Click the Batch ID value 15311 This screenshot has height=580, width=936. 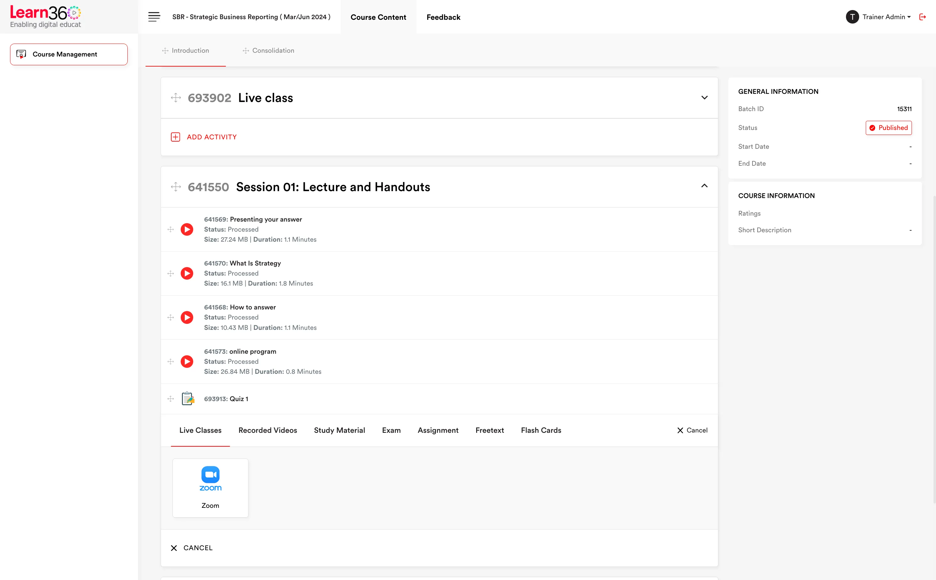(904, 109)
